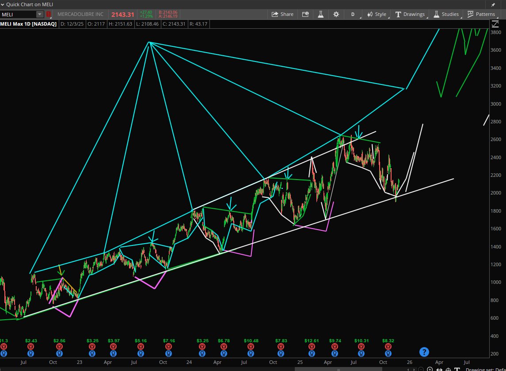This screenshot has width=506, height=371.
Task: Select the text drawing tool icon
Action: coord(457,369)
